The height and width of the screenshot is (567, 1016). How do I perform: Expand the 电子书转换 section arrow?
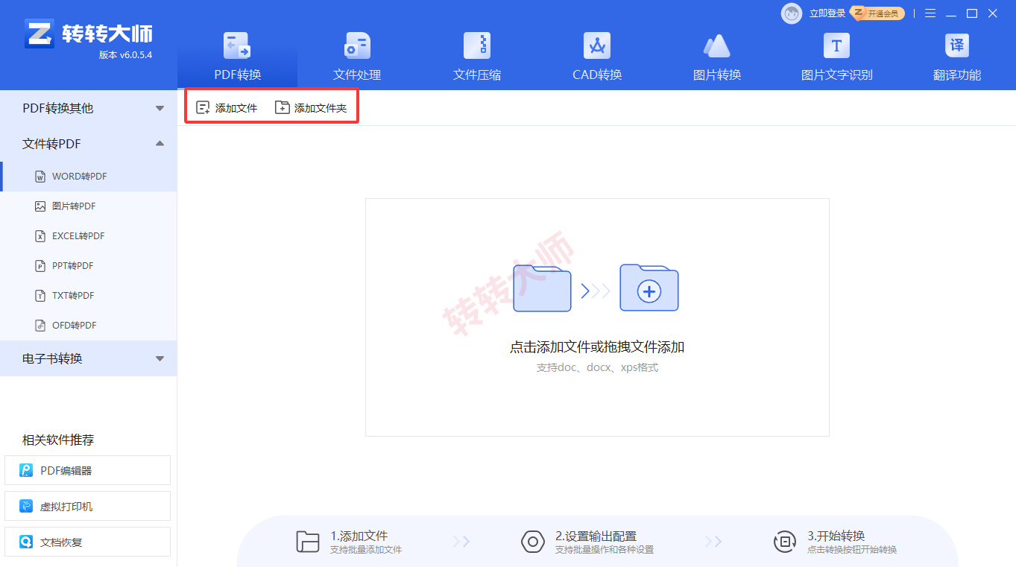pos(160,359)
